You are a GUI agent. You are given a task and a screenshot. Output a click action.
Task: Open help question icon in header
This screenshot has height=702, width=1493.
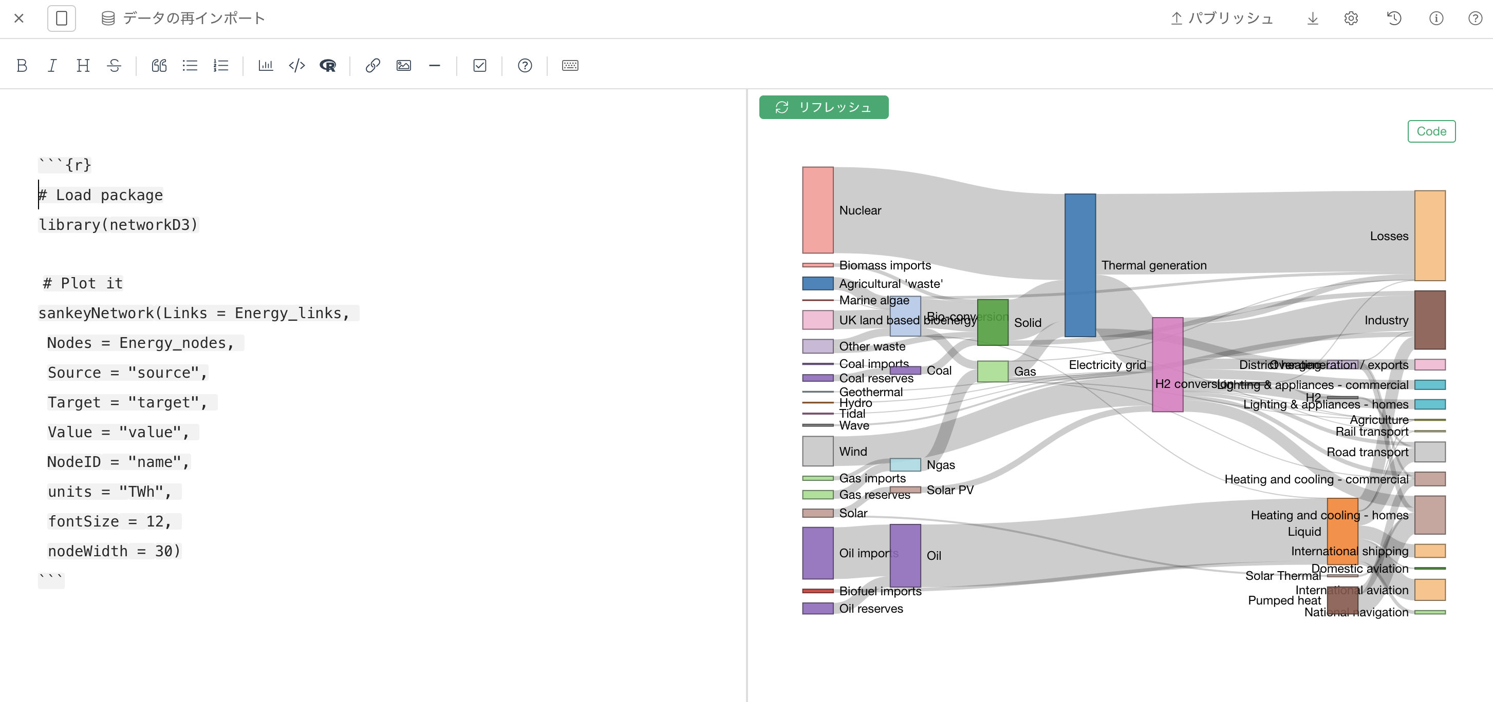1475,18
